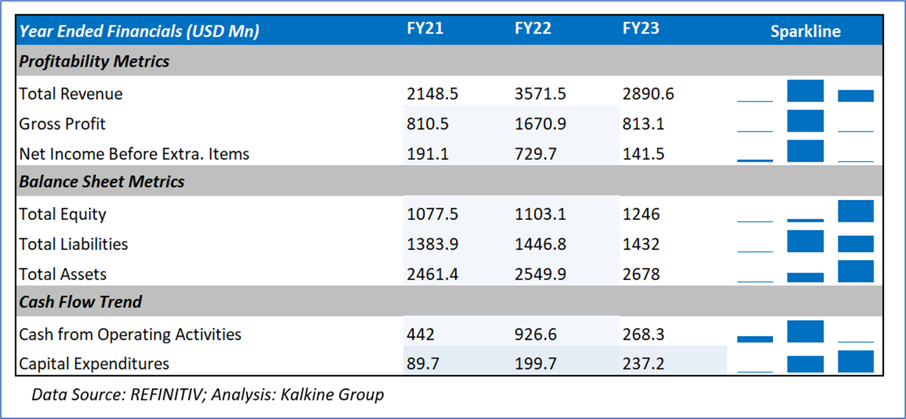This screenshot has width=906, height=419.
Task: Select the Cash Flow Trend section heading
Action: 80,302
